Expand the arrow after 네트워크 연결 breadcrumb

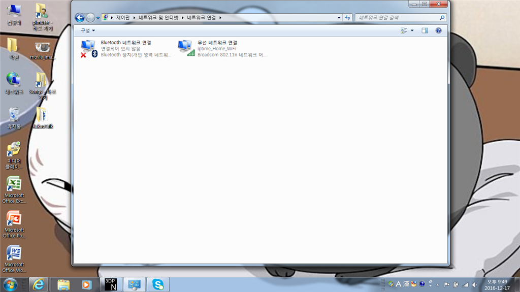point(220,18)
